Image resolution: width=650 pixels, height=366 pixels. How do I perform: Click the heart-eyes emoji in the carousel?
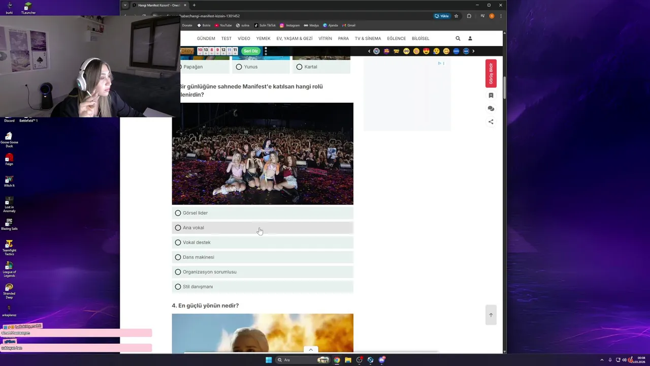426,51
